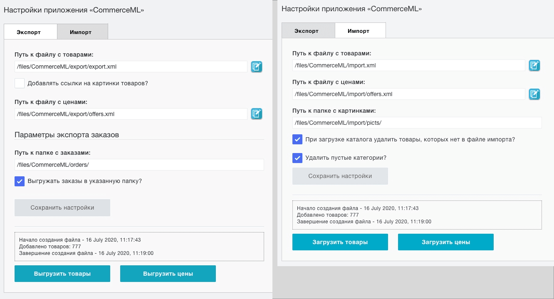Click 'Путь к файлу с товарами:' label in export panel
Image resolution: width=554 pixels, height=299 pixels.
click(54, 54)
